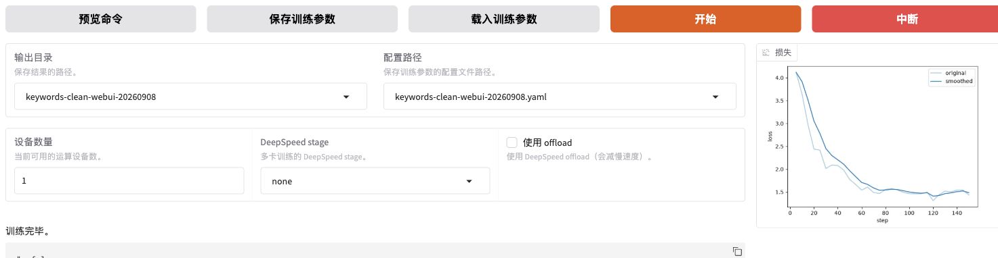Select the 训练完毕。 status text
Image resolution: width=998 pixels, height=258 pixels.
(x=28, y=231)
